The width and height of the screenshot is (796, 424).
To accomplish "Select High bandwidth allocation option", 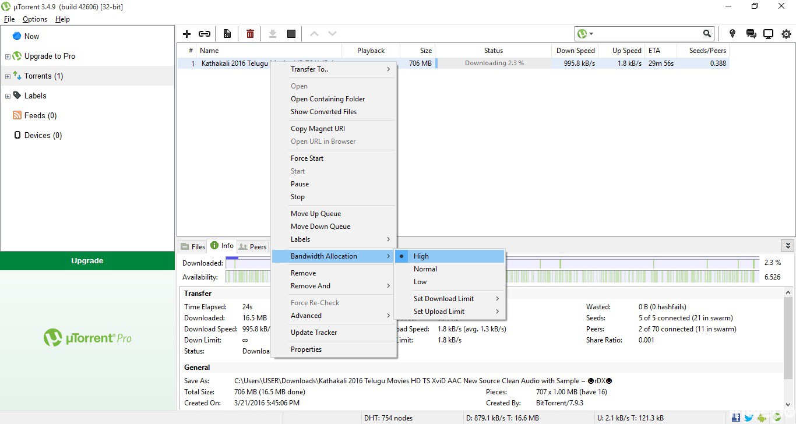I will tap(421, 256).
